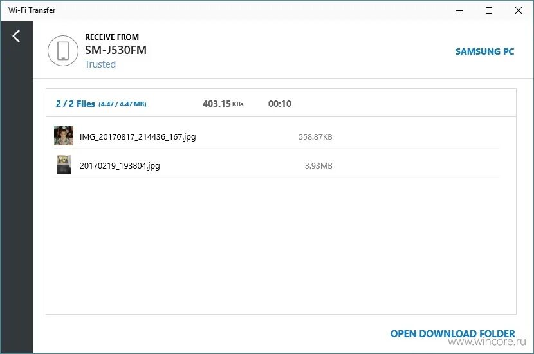534x354 pixels.
Task: Click the 558.87KB file size
Action: (315, 137)
